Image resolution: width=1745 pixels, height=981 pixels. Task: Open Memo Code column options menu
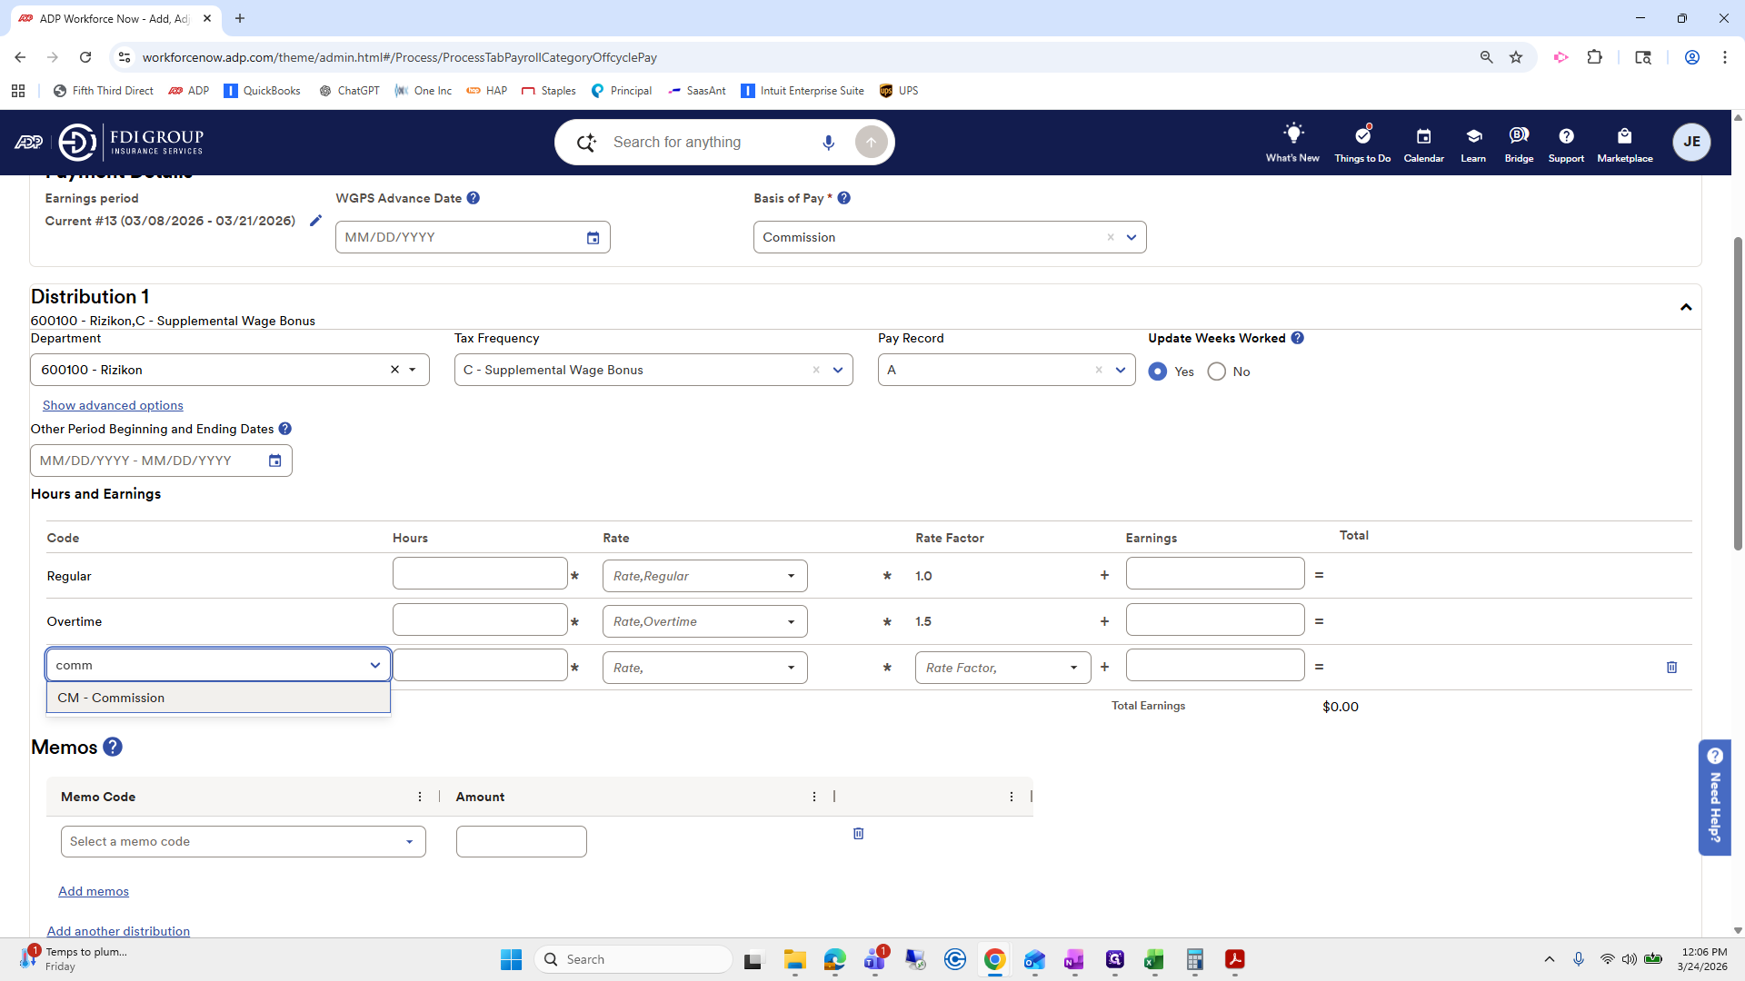pos(419,797)
